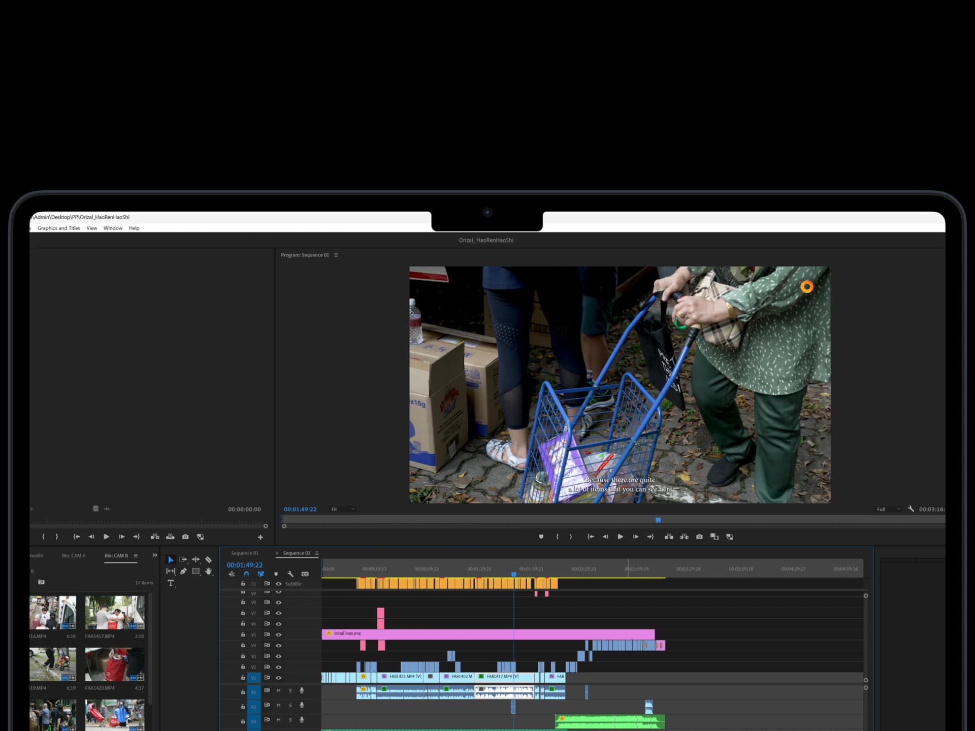This screenshot has height=731, width=975.
Task: Export frame with Program monitor camera icon
Action: [x=699, y=537]
